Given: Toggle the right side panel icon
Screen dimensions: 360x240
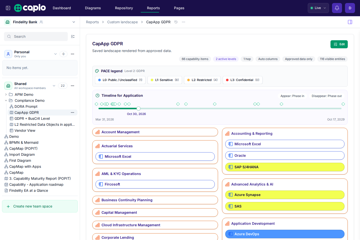Looking at the screenshot, I should (350, 22).
